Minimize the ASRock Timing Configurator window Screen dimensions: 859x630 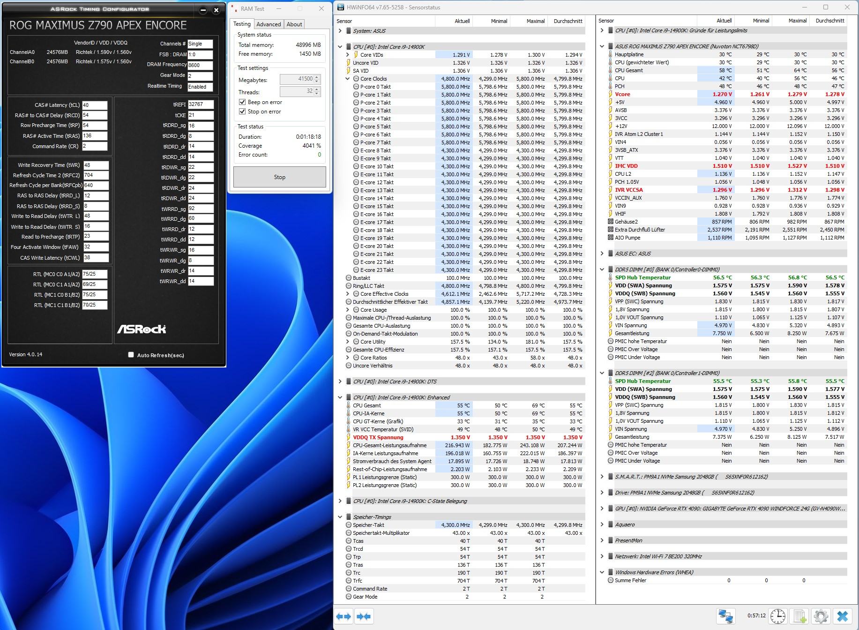coord(203,10)
